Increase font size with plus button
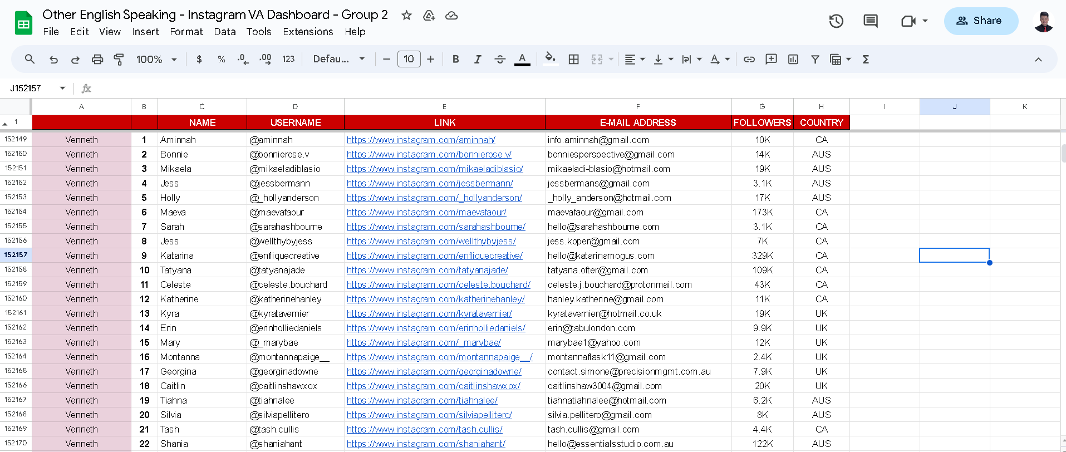The height and width of the screenshot is (452, 1066). pyautogui.click(x=430, y=59)
